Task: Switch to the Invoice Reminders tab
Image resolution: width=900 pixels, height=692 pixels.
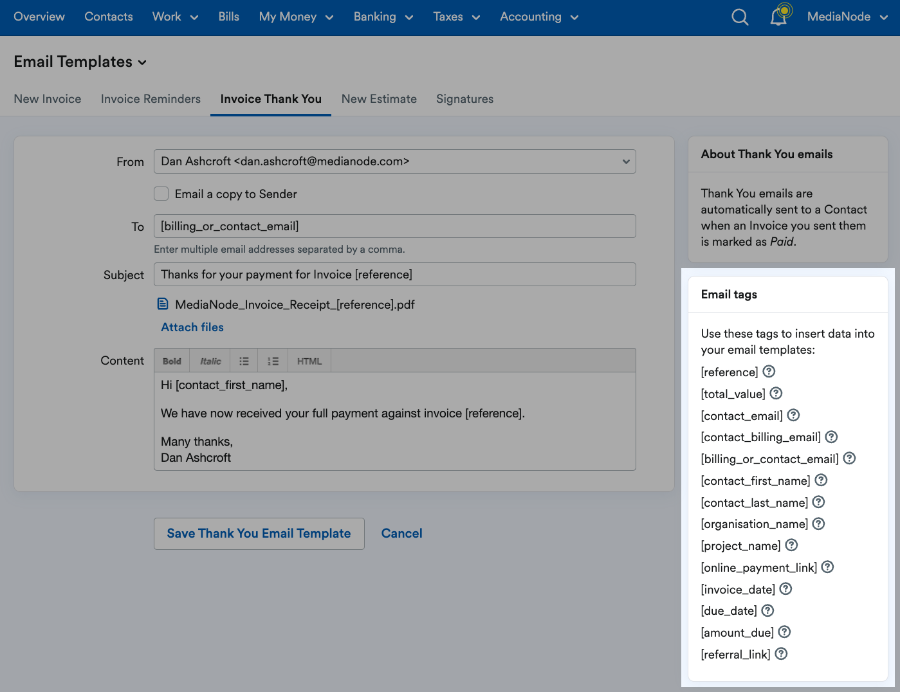Action: pyautogui.click(x=151, y=99)
